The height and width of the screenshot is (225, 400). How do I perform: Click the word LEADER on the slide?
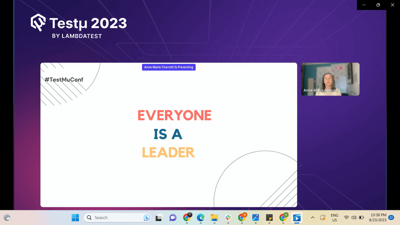(x=168, y=152)
